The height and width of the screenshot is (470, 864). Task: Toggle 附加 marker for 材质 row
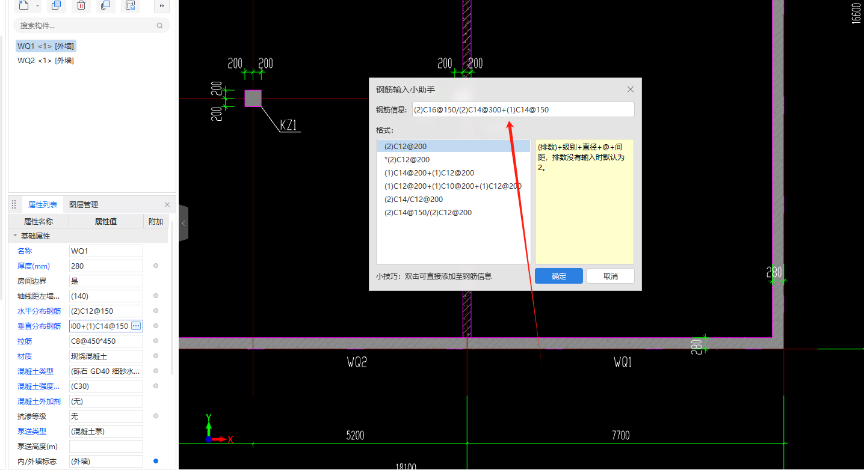tap(156, 356)
